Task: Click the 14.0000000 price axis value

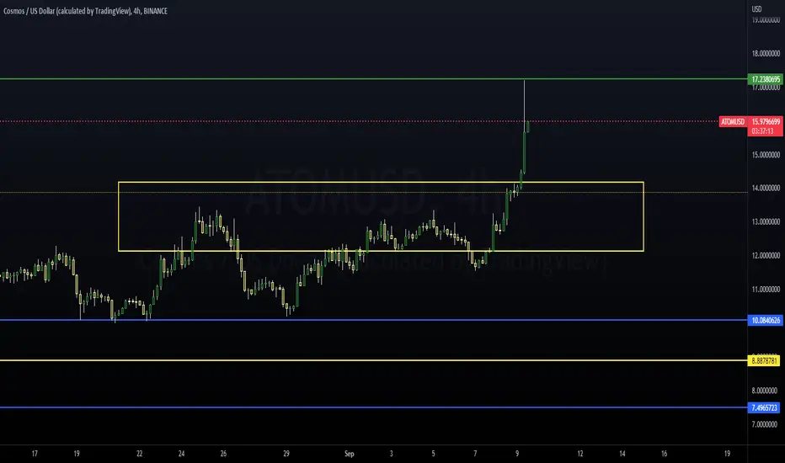Action: [766, 189]
